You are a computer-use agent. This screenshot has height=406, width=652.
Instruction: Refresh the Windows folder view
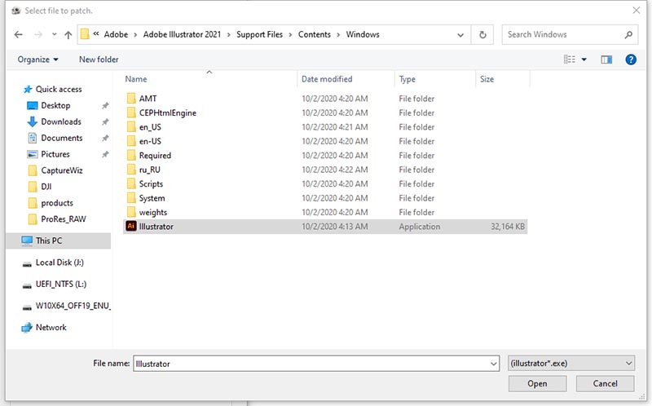click(482, 35)
